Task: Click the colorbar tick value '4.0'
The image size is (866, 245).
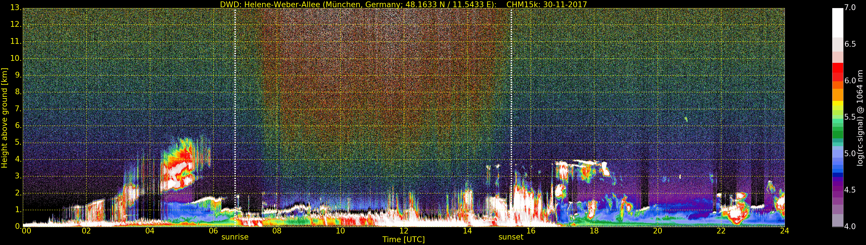Action: click(x=850, y=227)
